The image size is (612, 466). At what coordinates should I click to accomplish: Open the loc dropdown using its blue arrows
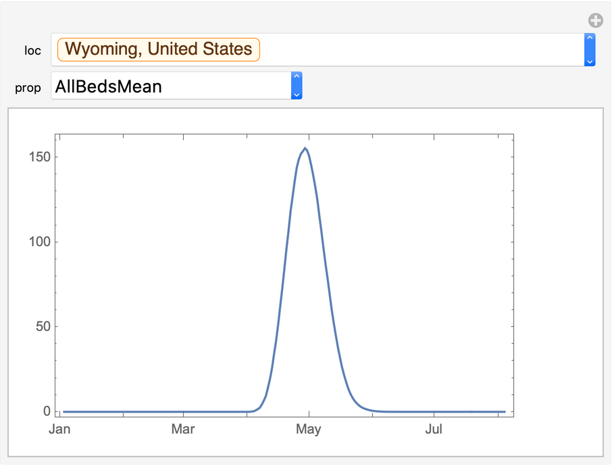590,50
